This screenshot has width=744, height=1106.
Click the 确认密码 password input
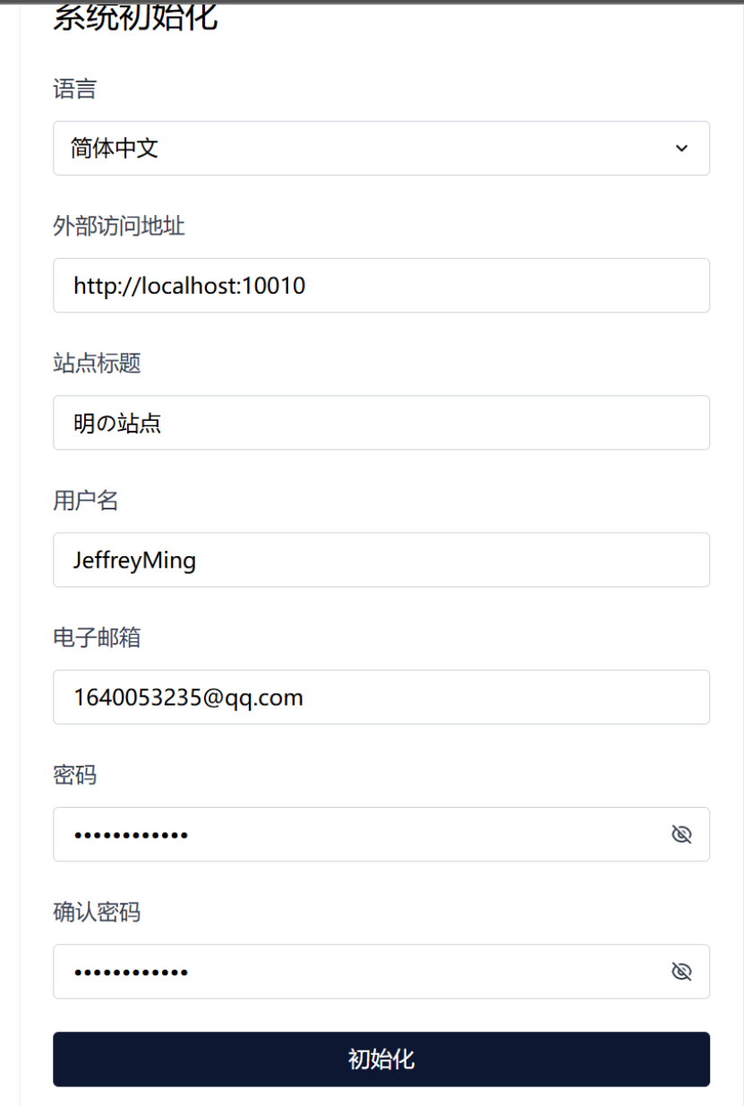(x=358, y=972)
